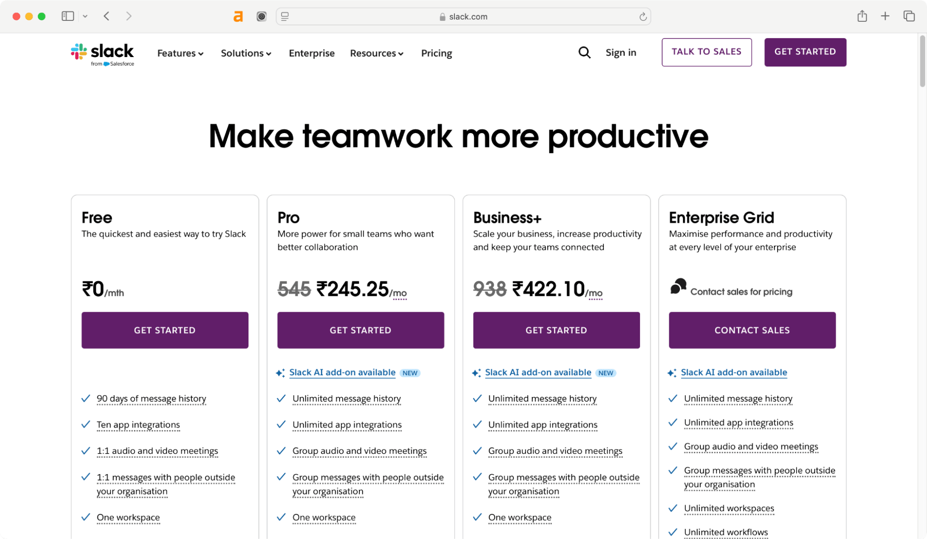Image resolution: width=927 pixels, height=539 pixels.
Task: Expand the Solutions dropdown
Action: 246,53
